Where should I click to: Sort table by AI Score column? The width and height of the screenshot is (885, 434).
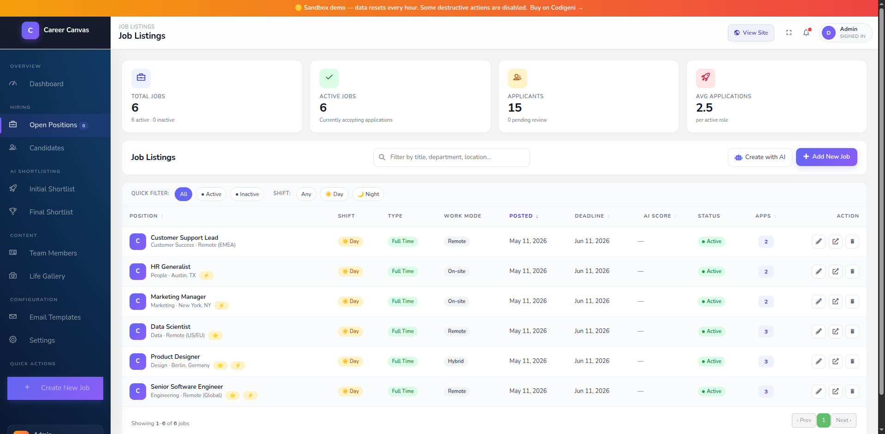(x=660, y=216)
